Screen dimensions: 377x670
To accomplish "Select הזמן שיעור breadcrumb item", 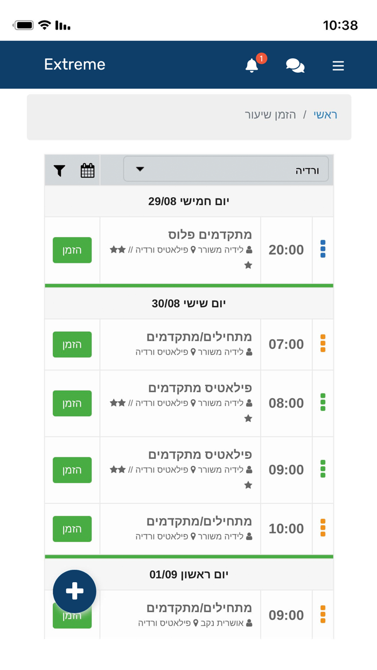I will click(270, 115).
